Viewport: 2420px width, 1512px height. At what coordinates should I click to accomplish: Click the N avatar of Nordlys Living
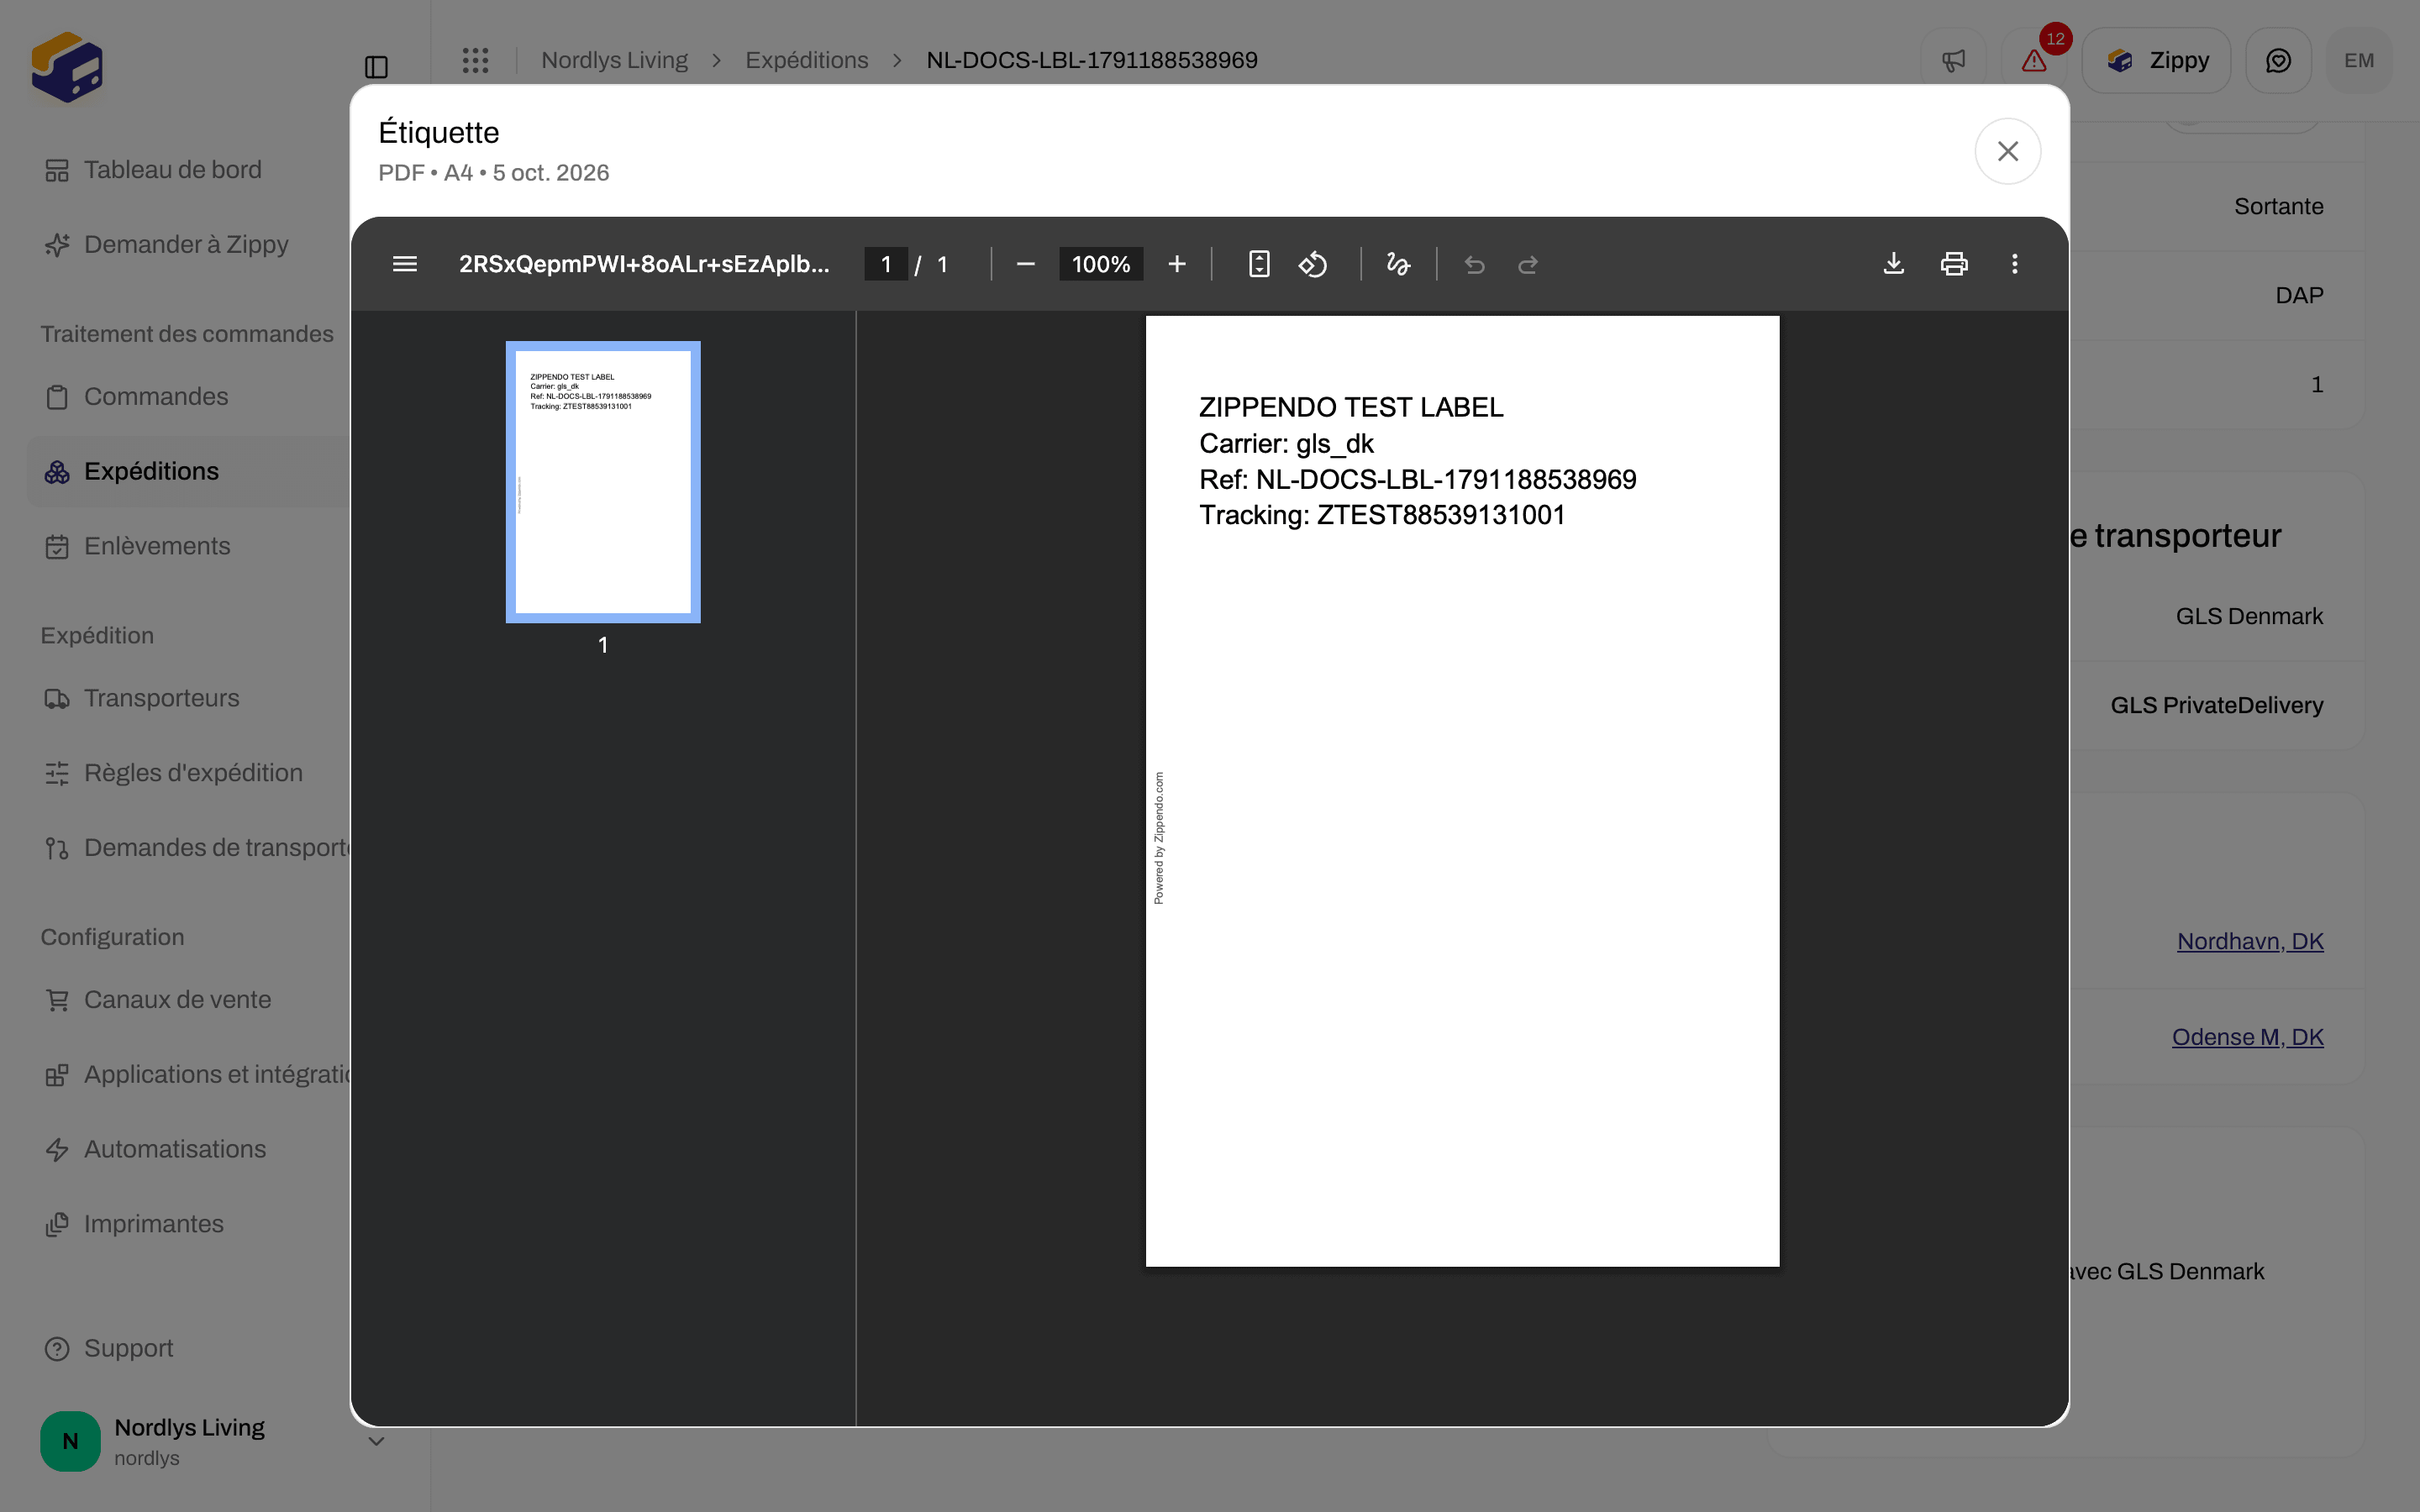70,1441
